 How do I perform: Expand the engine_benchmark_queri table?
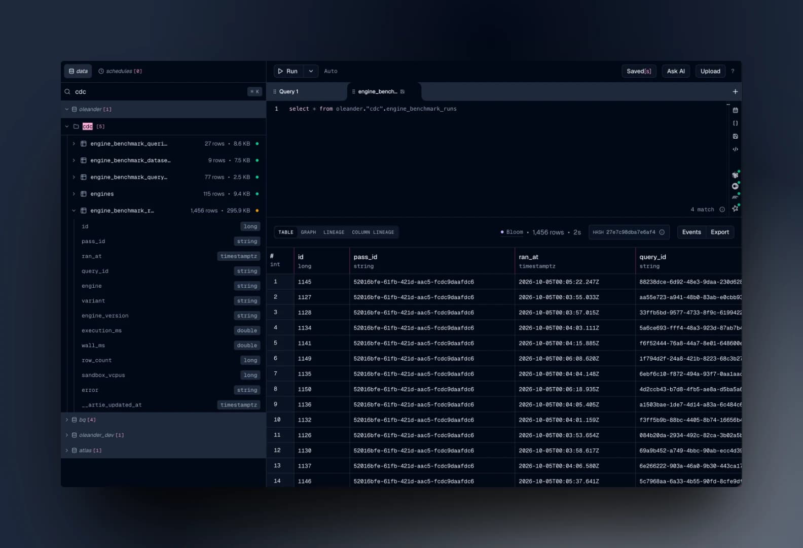point(74,144)
